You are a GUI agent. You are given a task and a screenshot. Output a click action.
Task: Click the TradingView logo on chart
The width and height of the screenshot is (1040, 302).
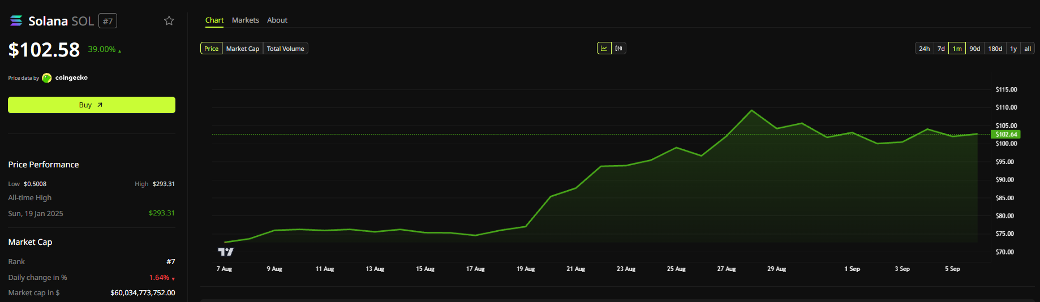pos(226,252)
